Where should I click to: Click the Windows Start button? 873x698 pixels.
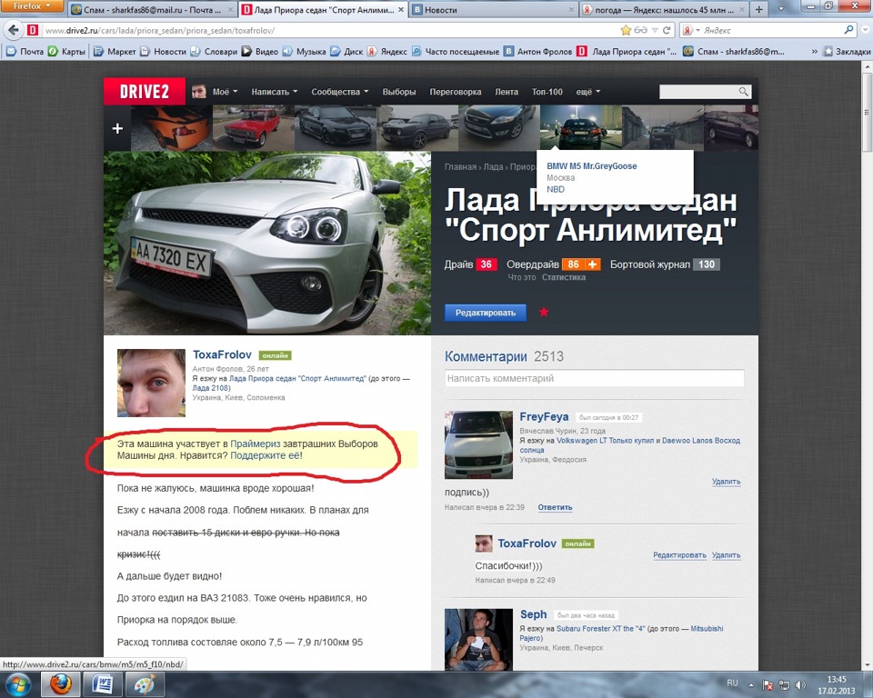(x=18, y=683)
